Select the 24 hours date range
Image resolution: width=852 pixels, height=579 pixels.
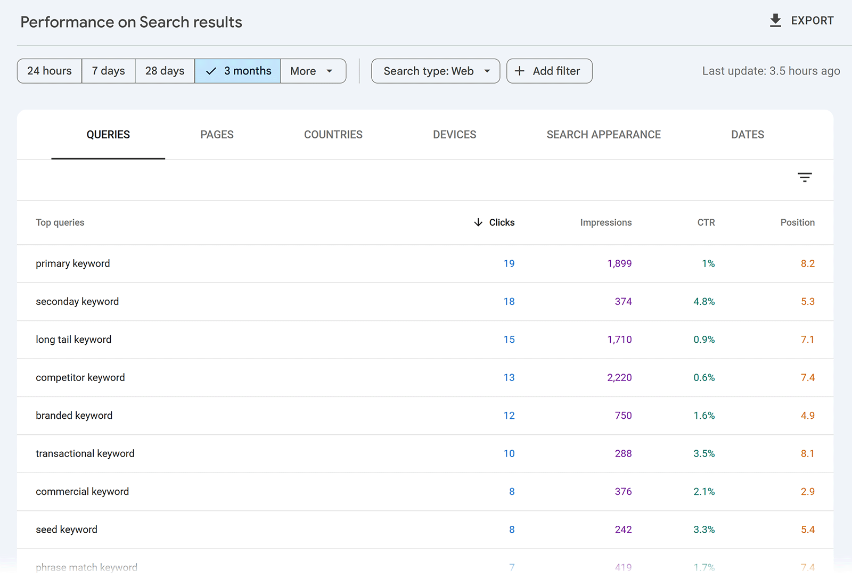pyautogui.click(x=49, y=71)
